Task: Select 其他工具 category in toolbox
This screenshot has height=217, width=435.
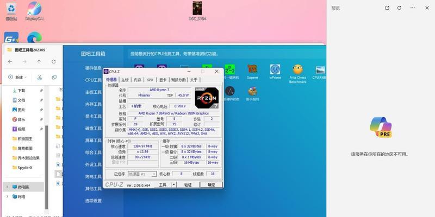Action: pos(93,189)
